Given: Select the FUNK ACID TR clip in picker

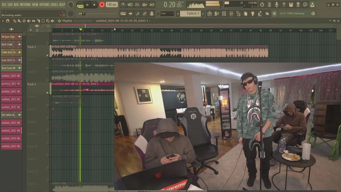Looking at the screenshot, I should click(11, 52).
